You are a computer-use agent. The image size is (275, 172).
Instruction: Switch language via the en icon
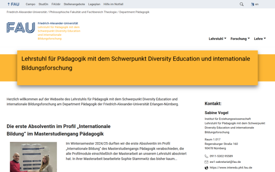(x=255, y=4)
